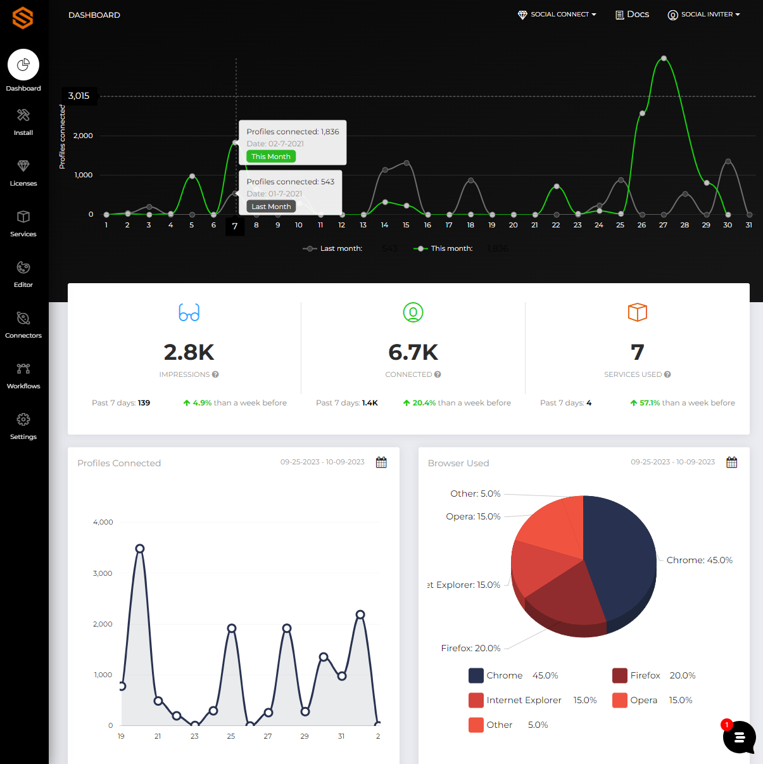The width and height of the screenshot is (763, 764).
Task: Open Services Used help question mark
Action: coord(668,374)
